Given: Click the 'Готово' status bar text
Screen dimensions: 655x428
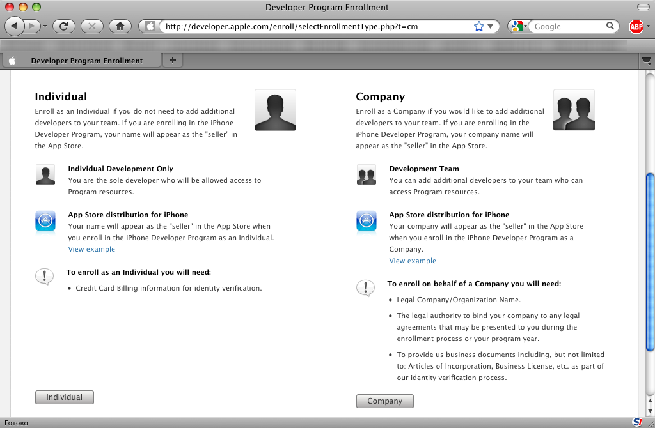Looking at the screenshot, I should (x=16, y=423).
